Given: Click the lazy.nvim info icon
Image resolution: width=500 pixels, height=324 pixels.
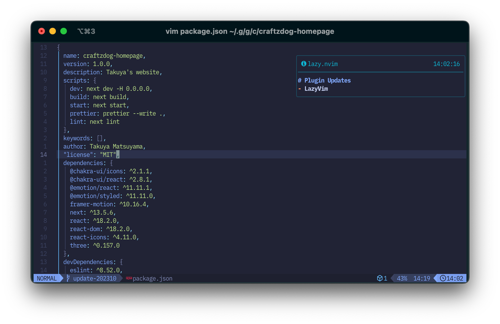Looking at the screenshot, I should [x=304, y=64].
